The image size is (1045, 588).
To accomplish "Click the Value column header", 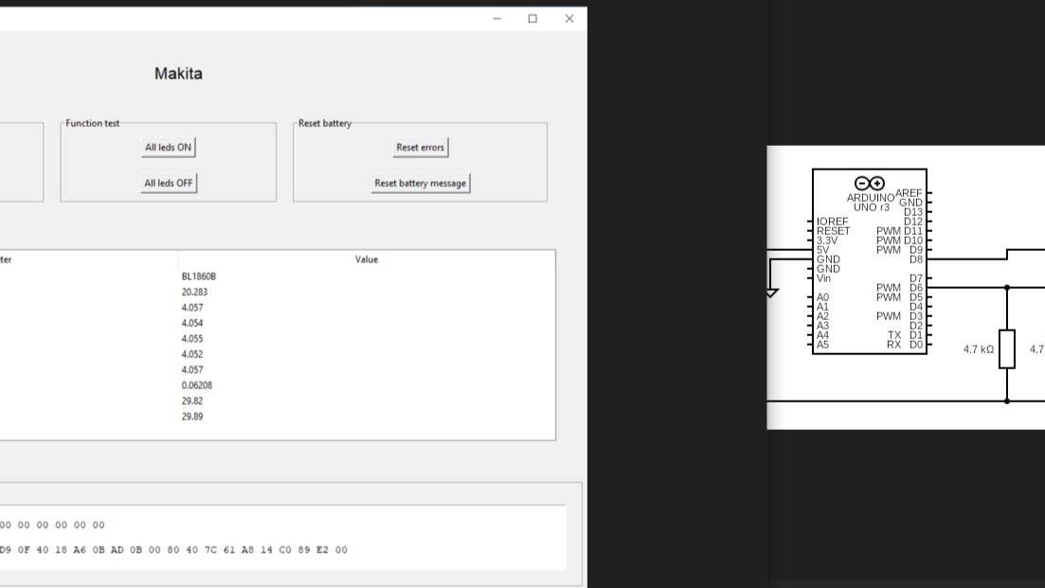I will [367, 259].
